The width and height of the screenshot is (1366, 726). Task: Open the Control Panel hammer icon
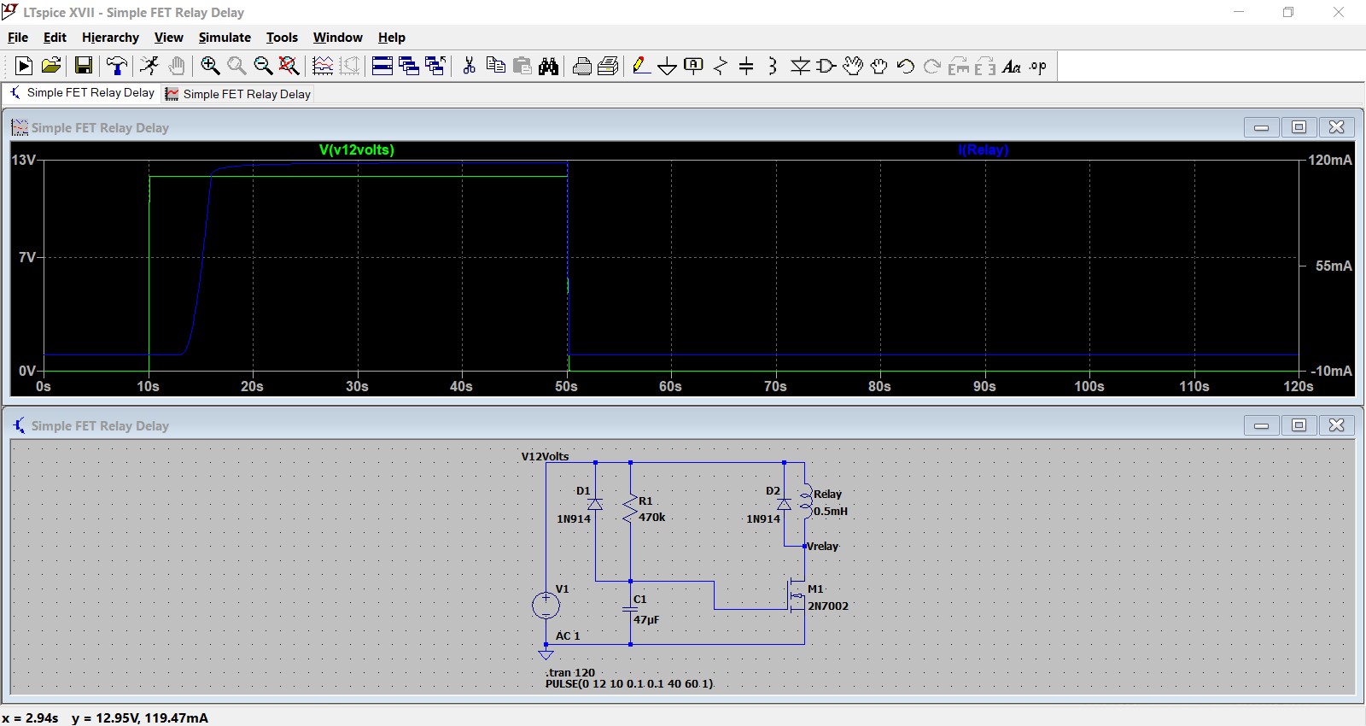point(117,66)
